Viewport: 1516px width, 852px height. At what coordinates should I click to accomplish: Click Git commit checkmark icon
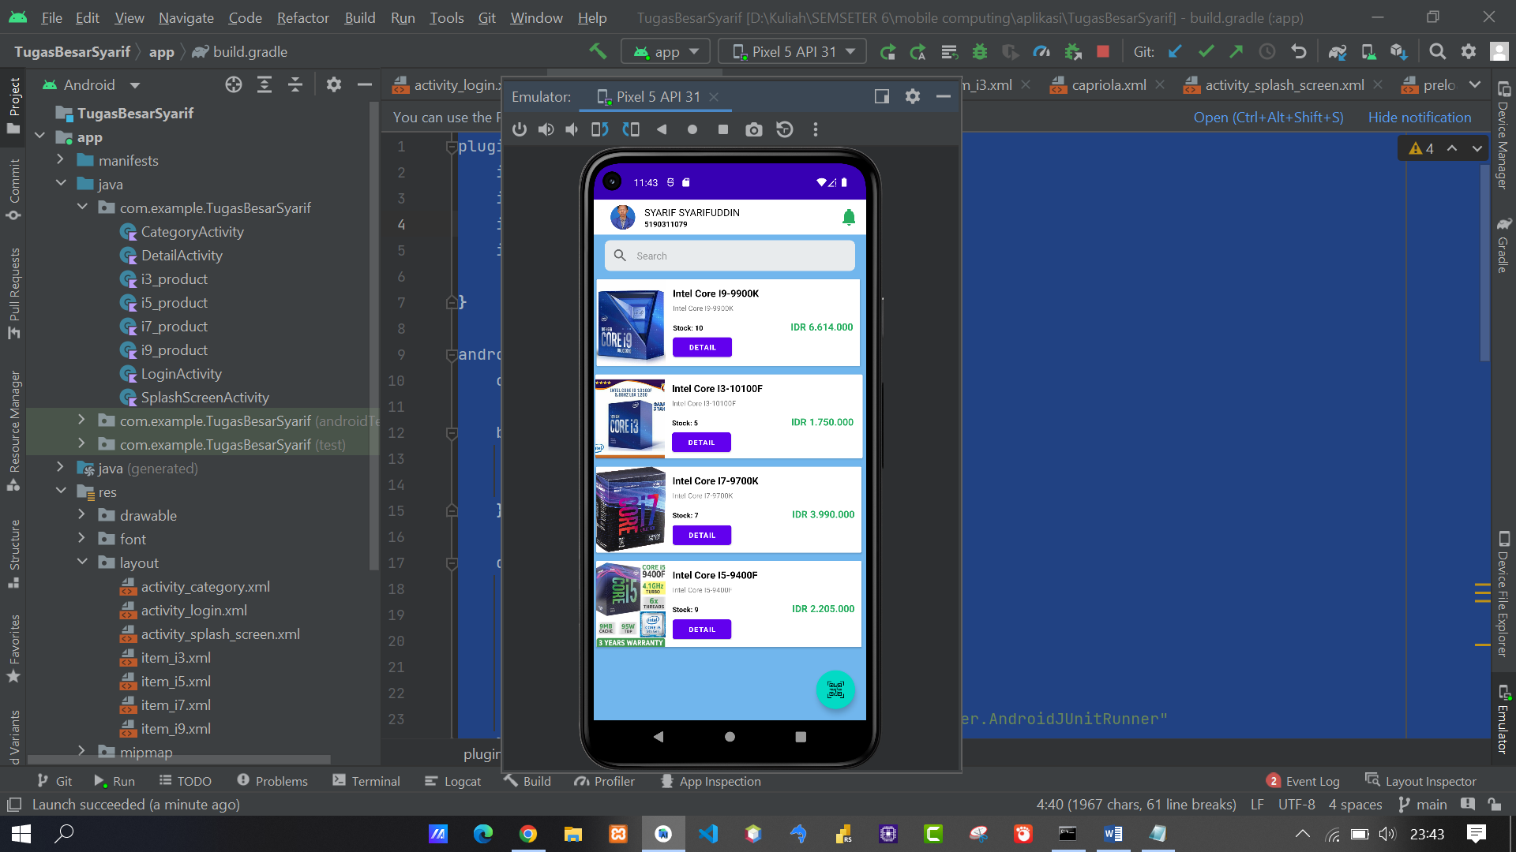point(1206,52)
